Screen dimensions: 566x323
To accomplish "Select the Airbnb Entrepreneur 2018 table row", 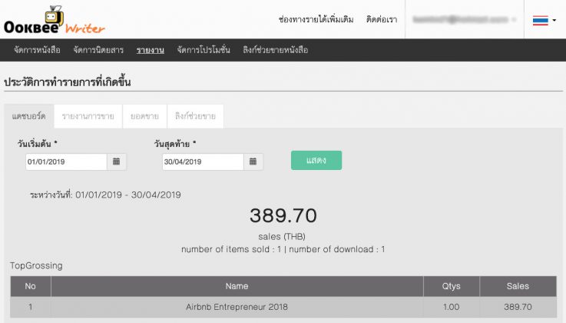I will pyautogui.click(x=237, y=307).
